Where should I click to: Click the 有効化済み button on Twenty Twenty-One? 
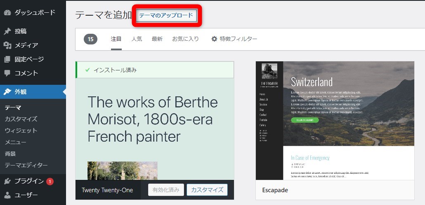pos(166,190)
